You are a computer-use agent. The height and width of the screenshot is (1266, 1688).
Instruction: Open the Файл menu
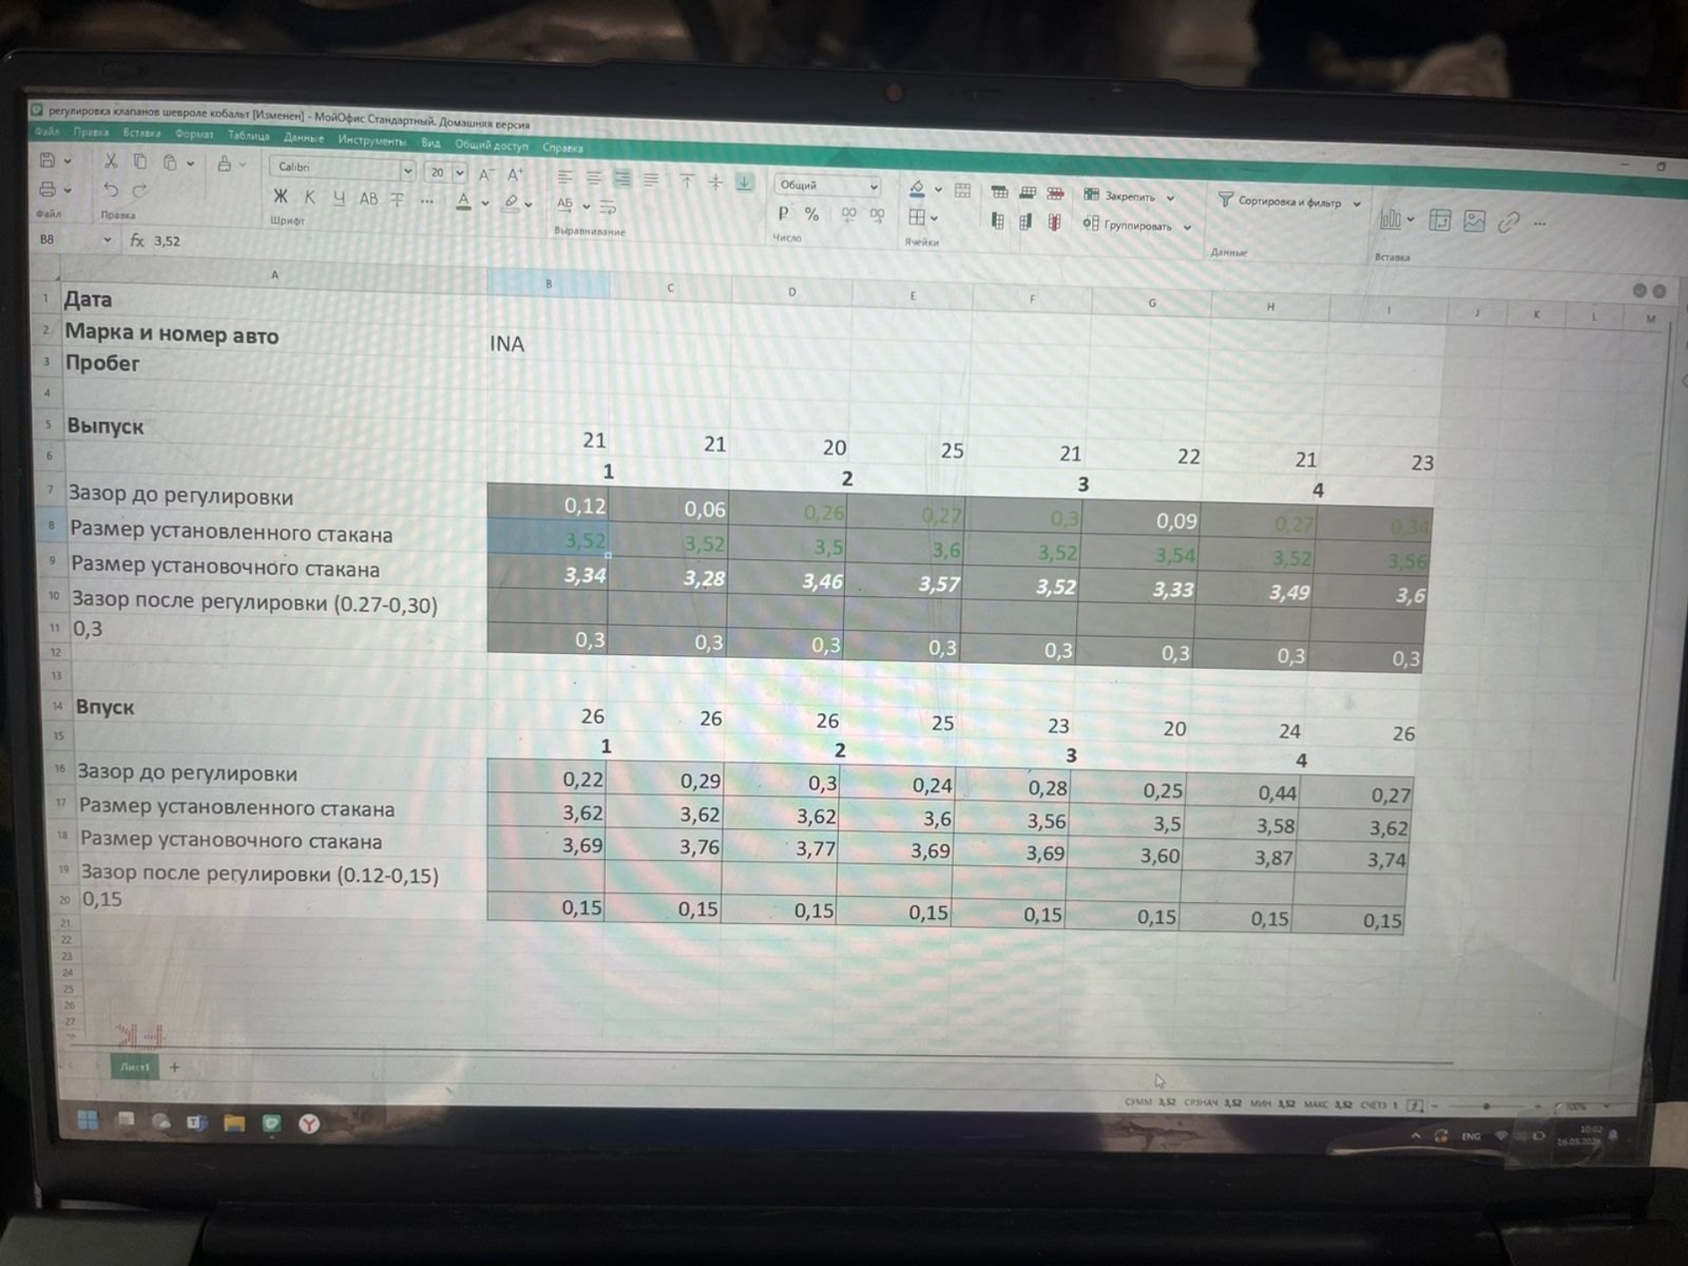tap(47, 131)
